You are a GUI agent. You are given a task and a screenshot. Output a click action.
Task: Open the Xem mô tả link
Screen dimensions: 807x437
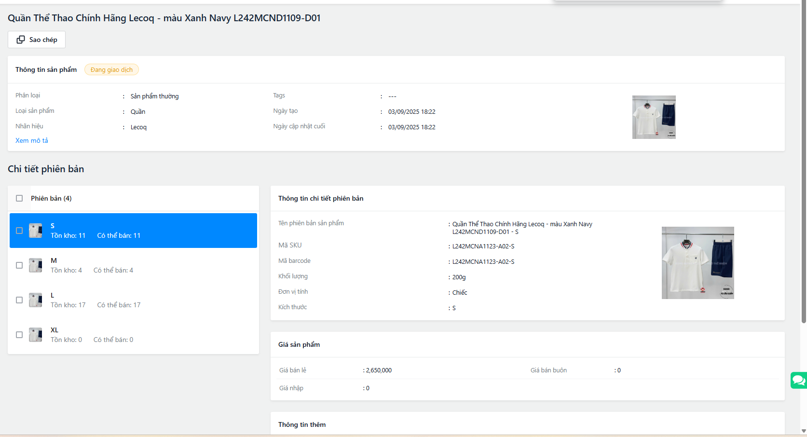[x=32, y=140]
